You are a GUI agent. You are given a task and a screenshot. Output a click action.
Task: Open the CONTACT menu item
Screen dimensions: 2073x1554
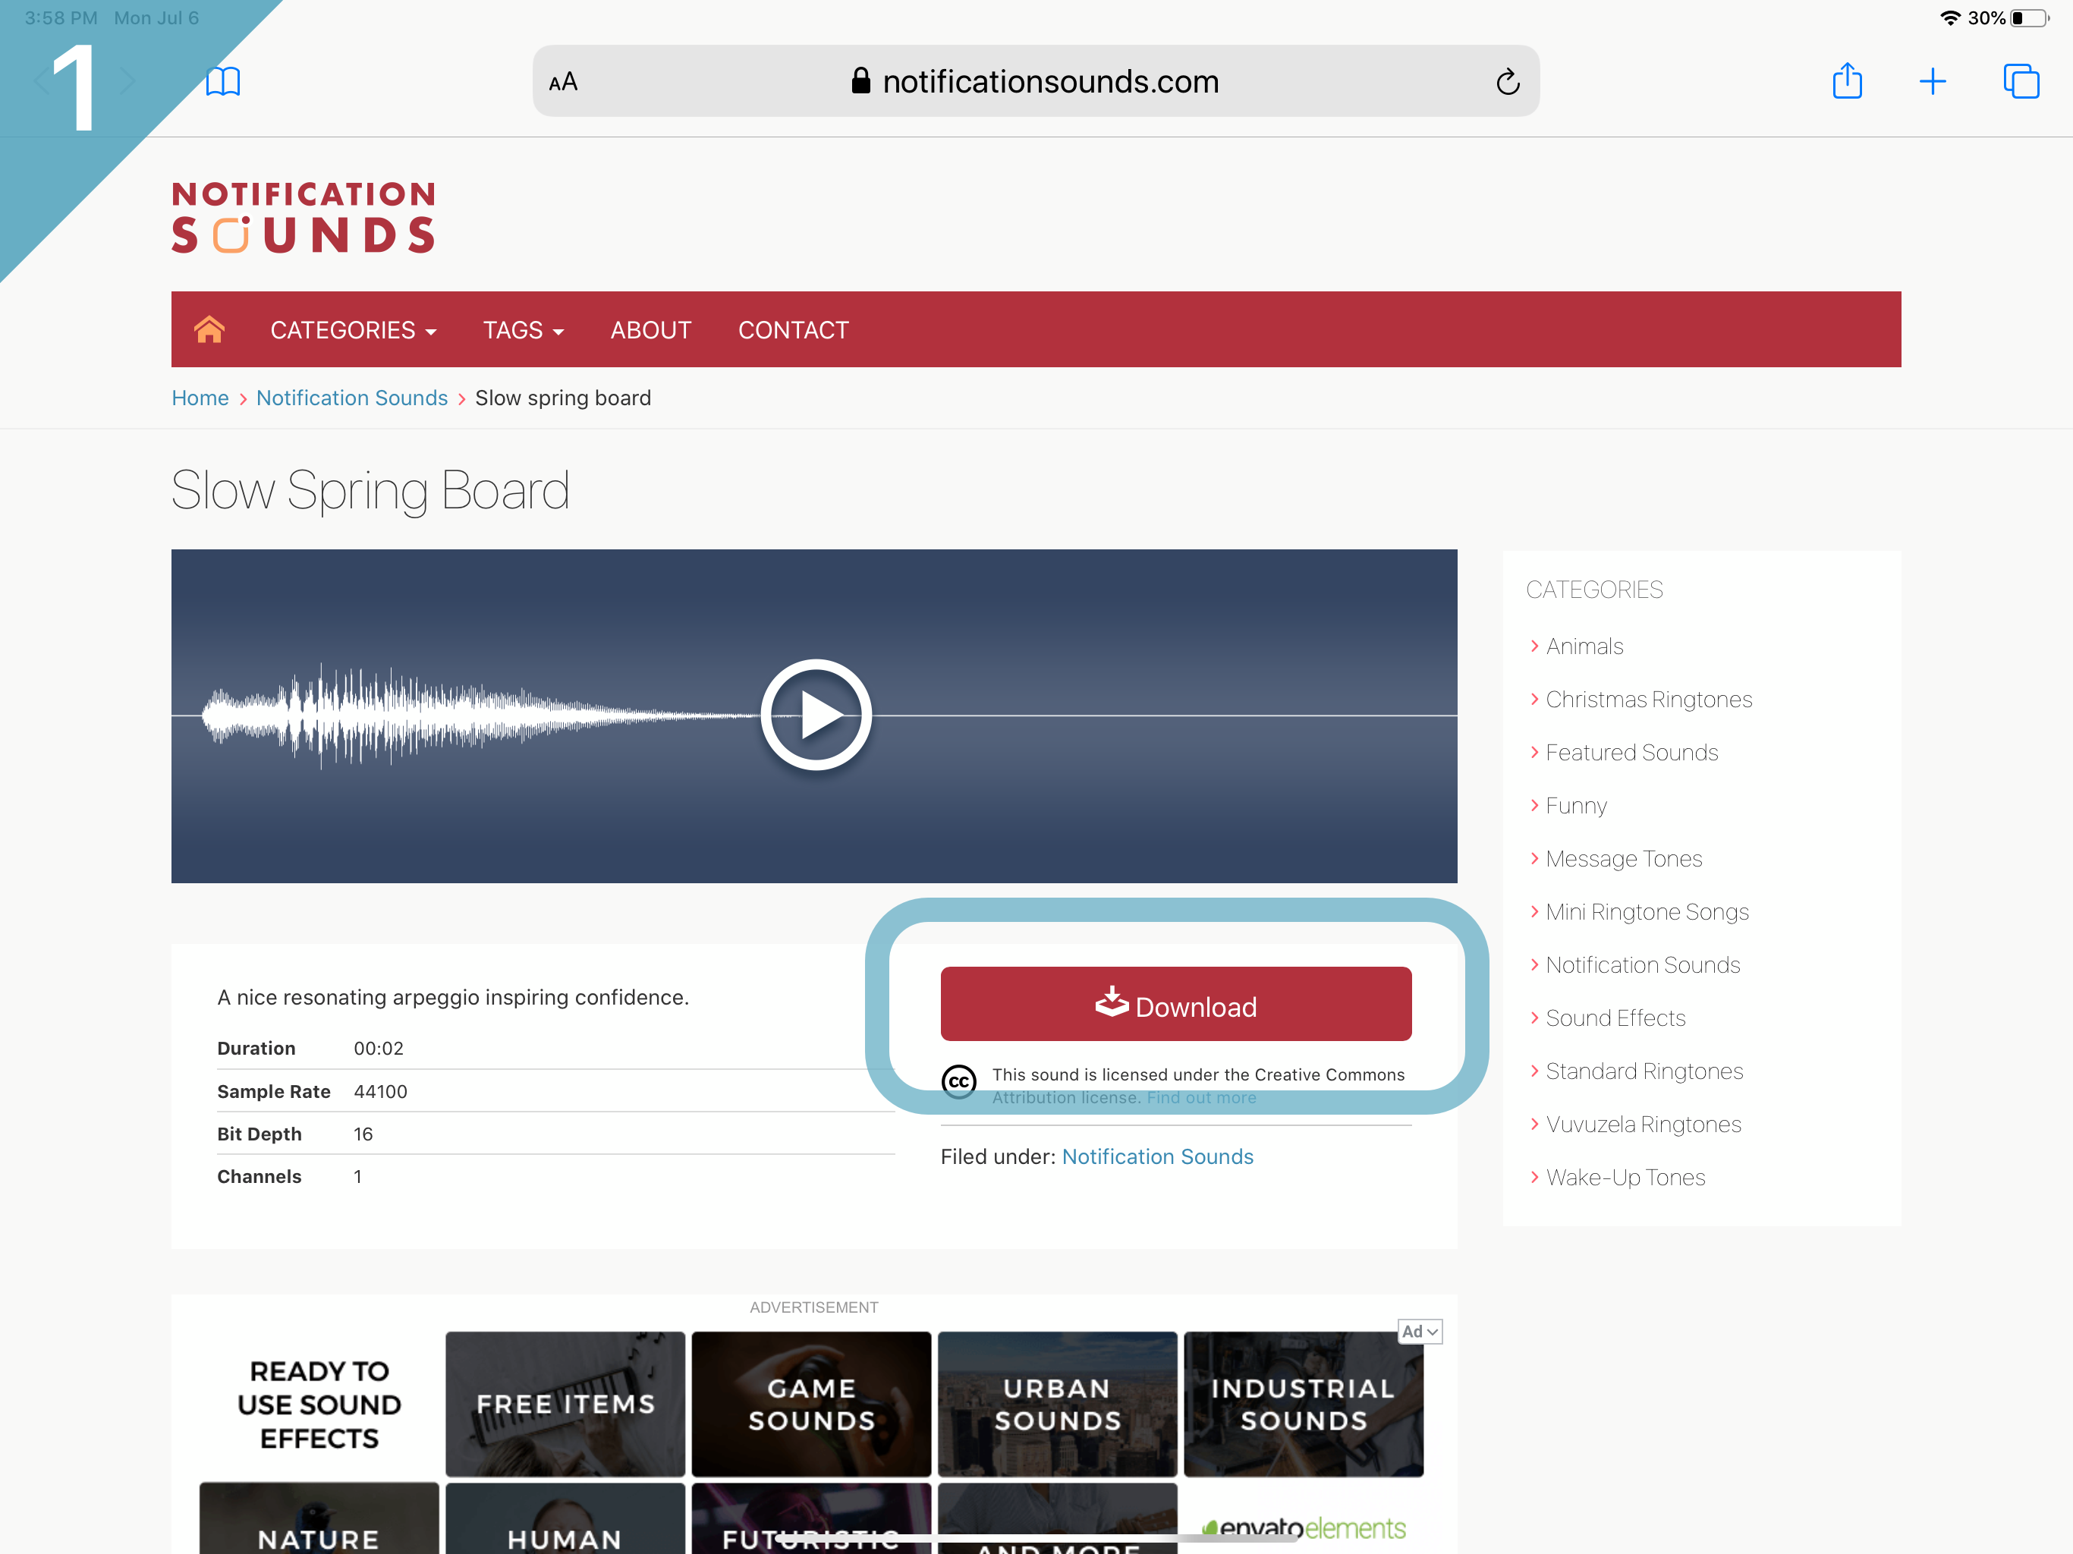tap(793, 330)
